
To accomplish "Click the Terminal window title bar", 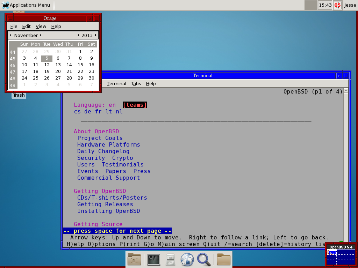I will pos(202,75).
